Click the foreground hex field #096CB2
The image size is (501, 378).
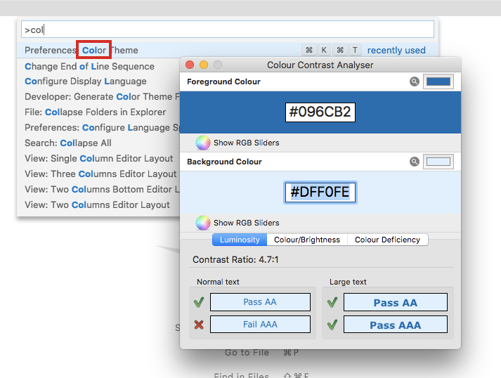click(x=320, y=112)
